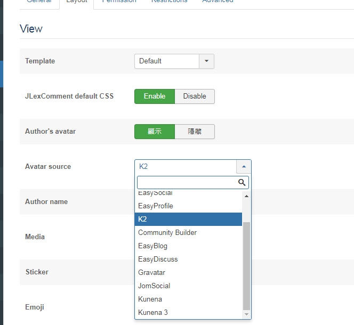
Task: Choose Kunena 3 option
Action: click(x=153, y=312)
